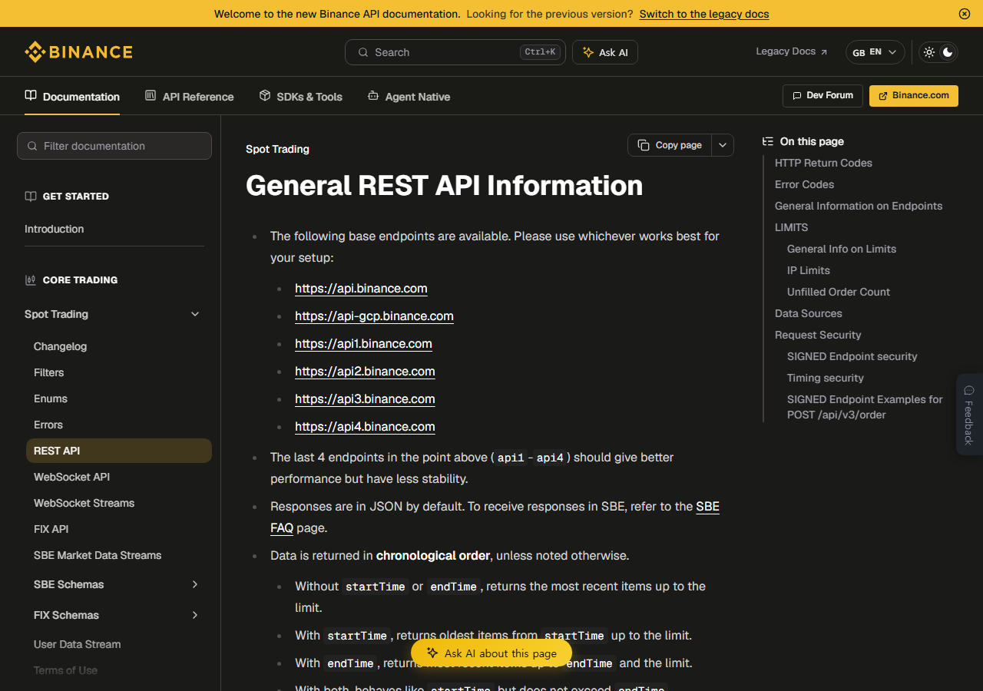
Task: Open Enums in sidebar
Action: pyautogui.click(x=51, y=398)
